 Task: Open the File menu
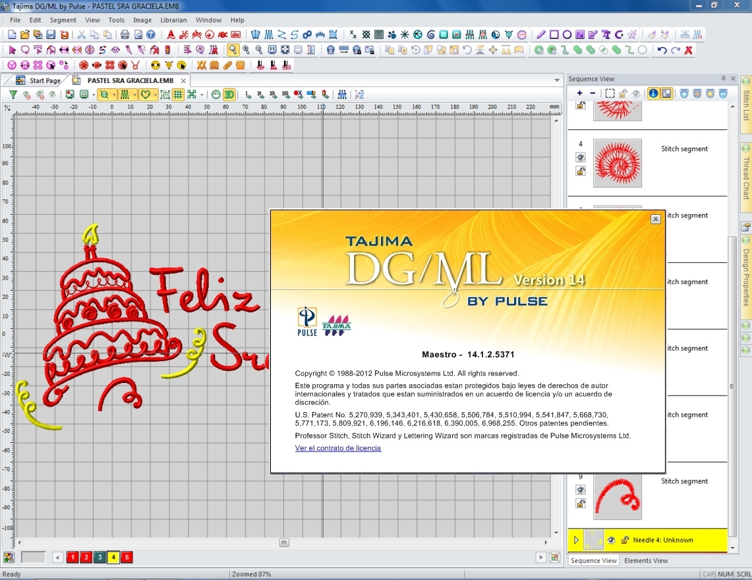coord(15,20)
